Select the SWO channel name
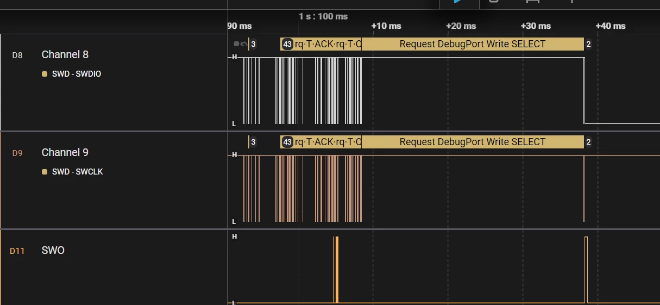This screenshot has width=660, height=305. (x=53, y=250)
